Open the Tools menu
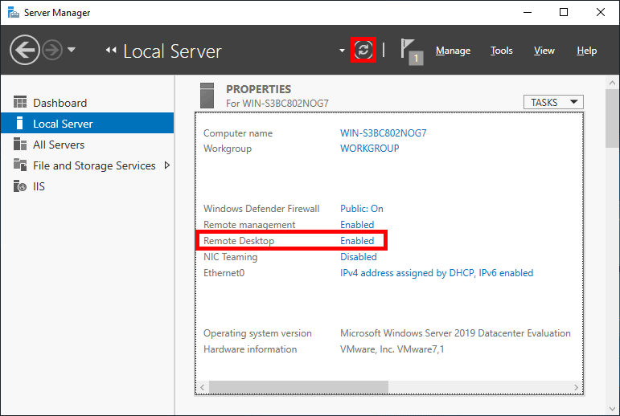The height and width of the screenshot is (416, 620). (x=502, y=51)
